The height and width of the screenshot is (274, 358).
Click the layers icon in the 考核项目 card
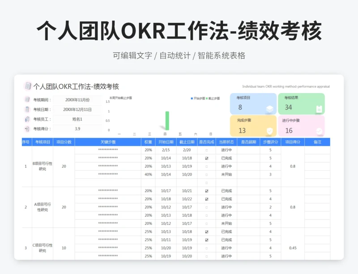270,109
